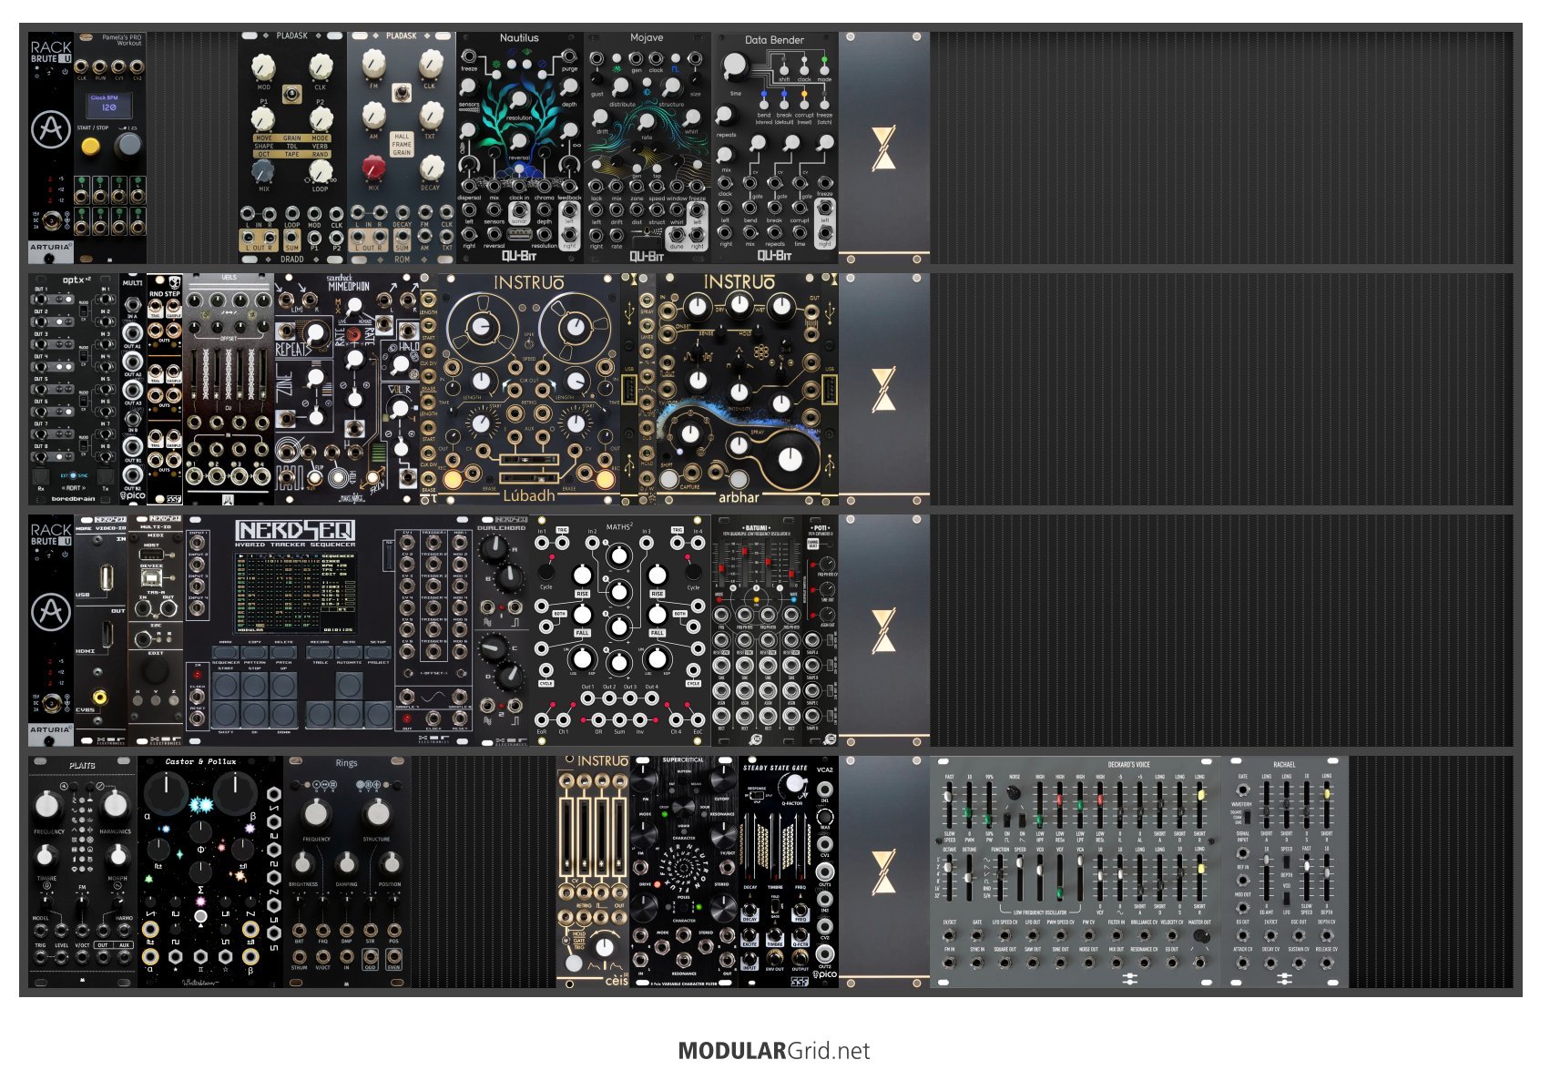The image size is (1550, 1070).
Task: Click the Structure knob on Rings
Action: (x=376, y=813)
